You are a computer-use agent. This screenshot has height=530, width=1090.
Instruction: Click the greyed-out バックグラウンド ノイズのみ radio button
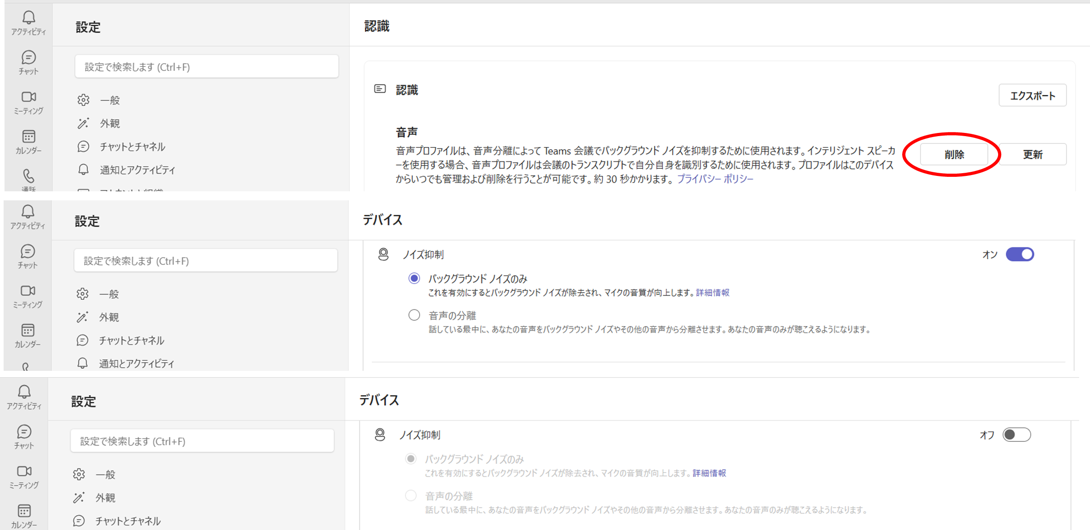tap(411, 459)
